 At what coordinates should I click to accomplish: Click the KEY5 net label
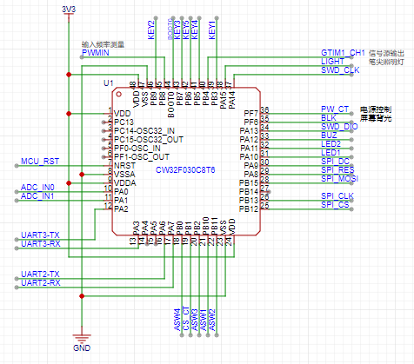point(186,30)
